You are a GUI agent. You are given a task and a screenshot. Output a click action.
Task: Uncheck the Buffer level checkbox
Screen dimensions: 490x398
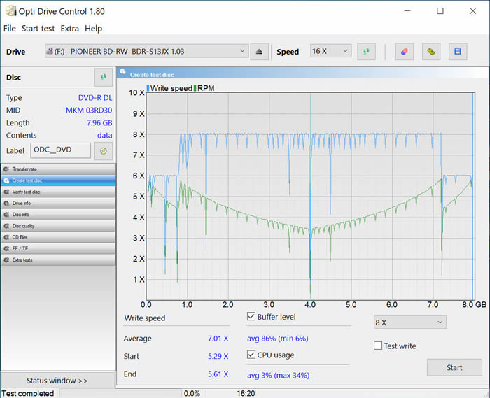click(x=251, y=317)
